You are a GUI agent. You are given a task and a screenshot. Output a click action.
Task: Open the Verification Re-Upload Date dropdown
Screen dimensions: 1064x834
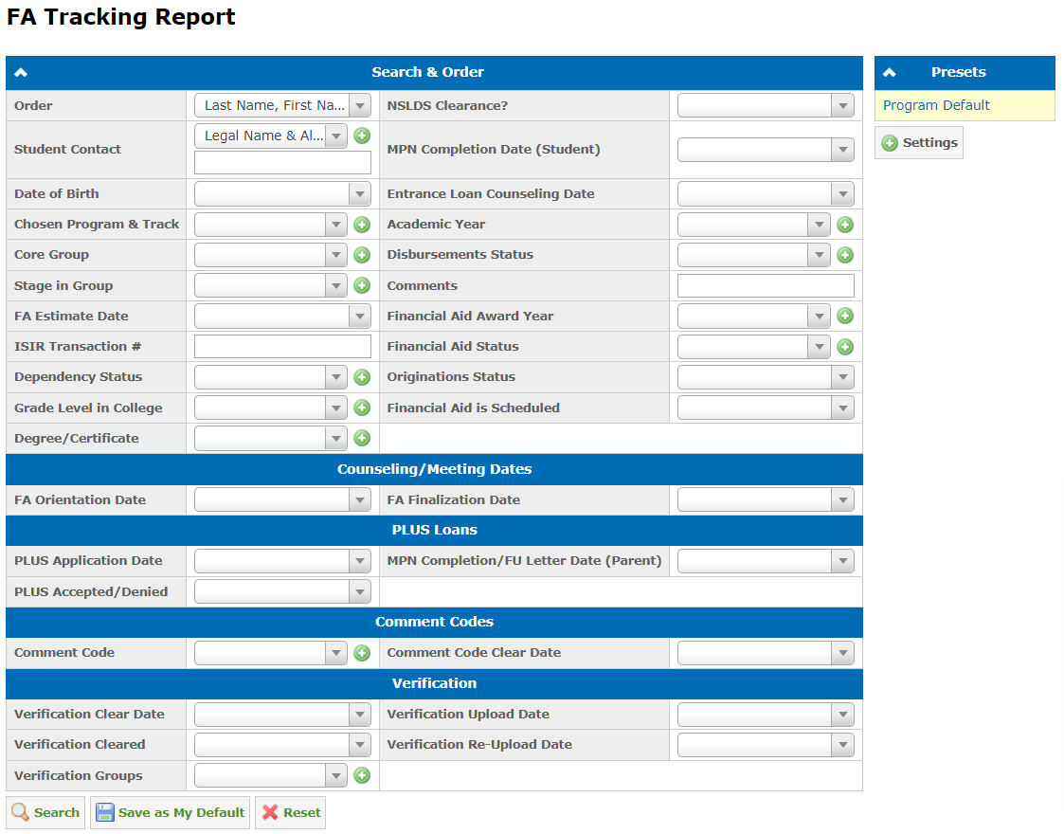[x=766, y=745]
